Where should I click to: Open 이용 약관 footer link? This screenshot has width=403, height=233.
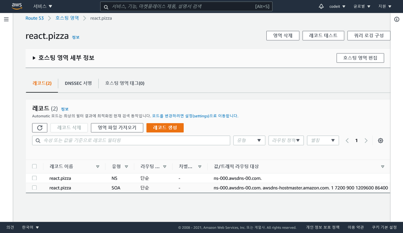(x=356, y=227)
